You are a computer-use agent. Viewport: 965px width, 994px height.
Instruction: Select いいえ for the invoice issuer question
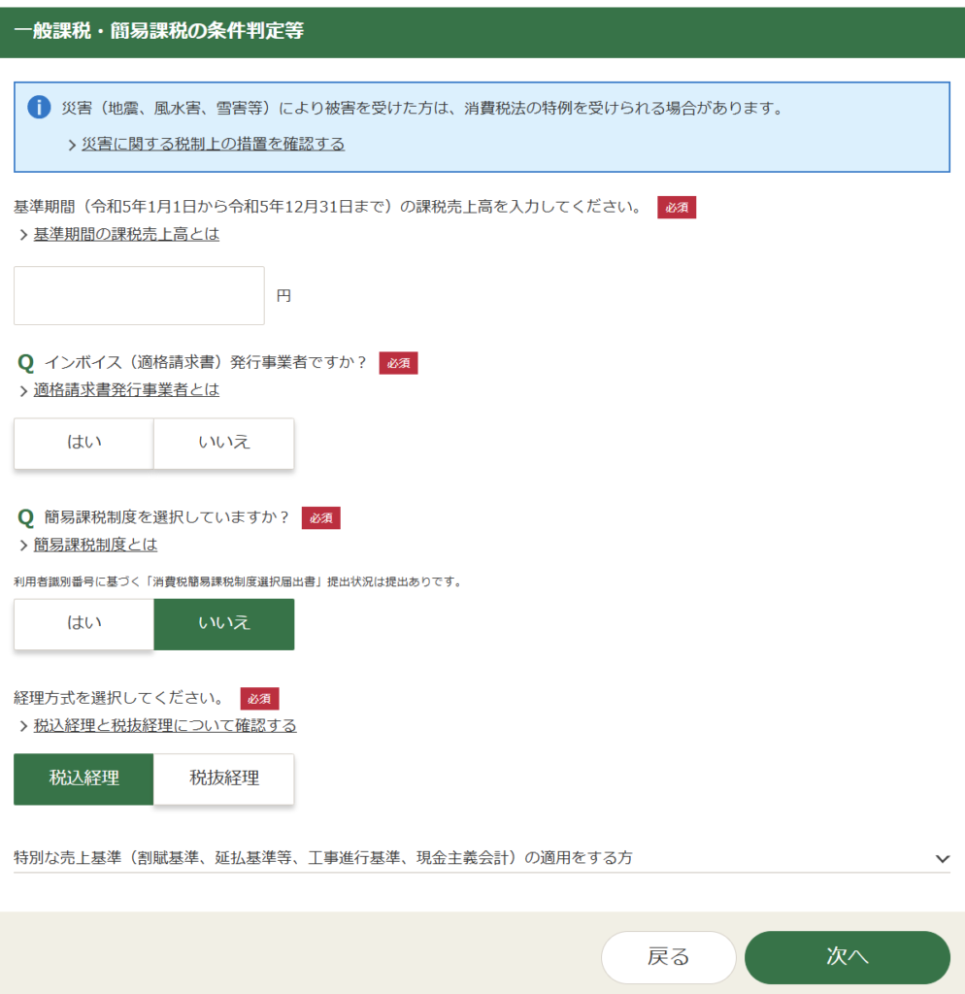point(223,443)
